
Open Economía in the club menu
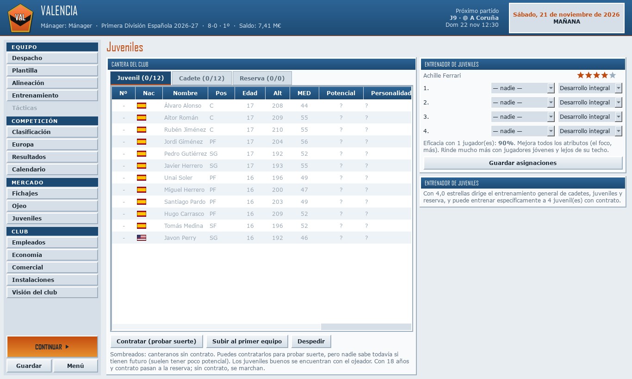(x=52, y=255)
